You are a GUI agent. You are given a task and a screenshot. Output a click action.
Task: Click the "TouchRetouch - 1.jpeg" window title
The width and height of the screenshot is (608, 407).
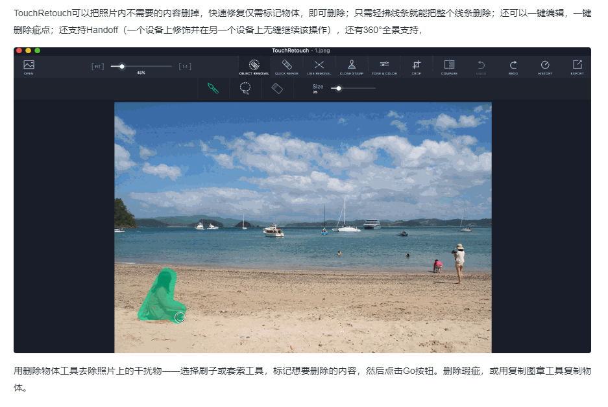[301, 51]
